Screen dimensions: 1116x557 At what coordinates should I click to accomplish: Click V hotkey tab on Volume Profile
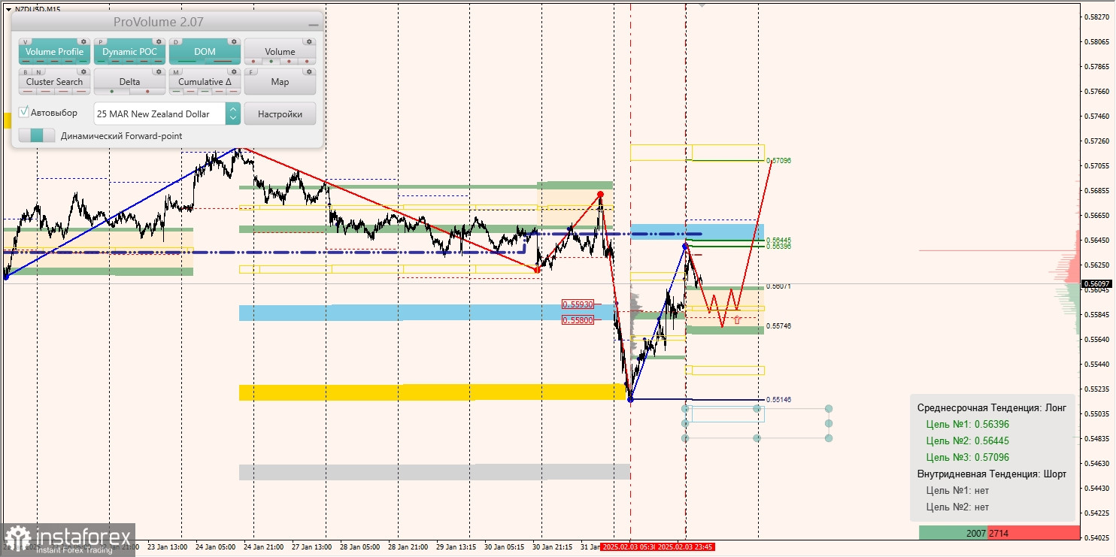[x=26, y=42]
